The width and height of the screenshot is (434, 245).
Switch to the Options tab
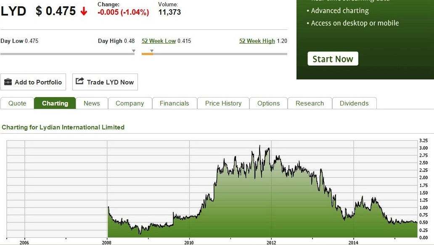click(x=268, y=103)
